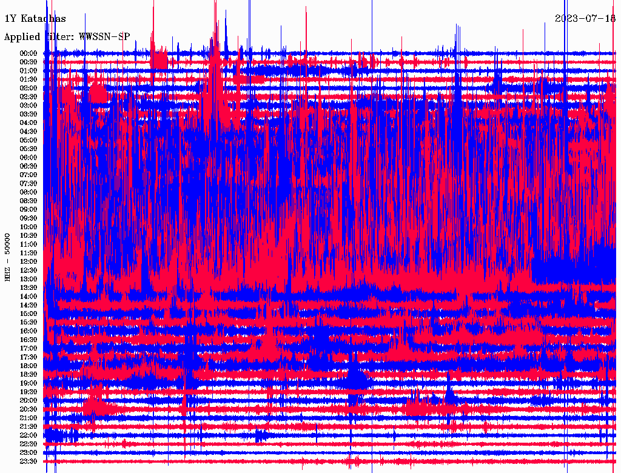Viewport: 621px width, 473px height.
Task: Click the 10:00 time label
Action: pyautogui.click(x=29, y=227)
